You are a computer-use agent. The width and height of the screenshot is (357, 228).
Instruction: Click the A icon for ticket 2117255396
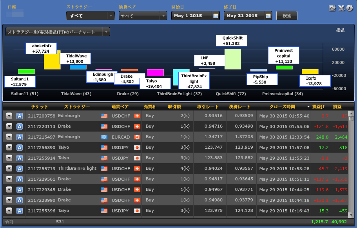click(20, 211)
